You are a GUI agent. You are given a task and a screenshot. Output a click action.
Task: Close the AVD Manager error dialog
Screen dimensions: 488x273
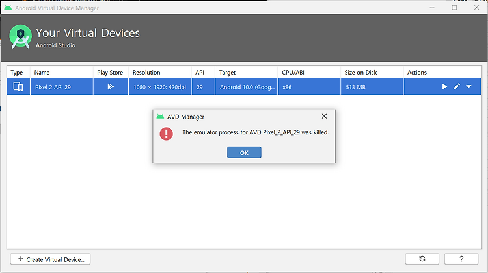point(324,116)
